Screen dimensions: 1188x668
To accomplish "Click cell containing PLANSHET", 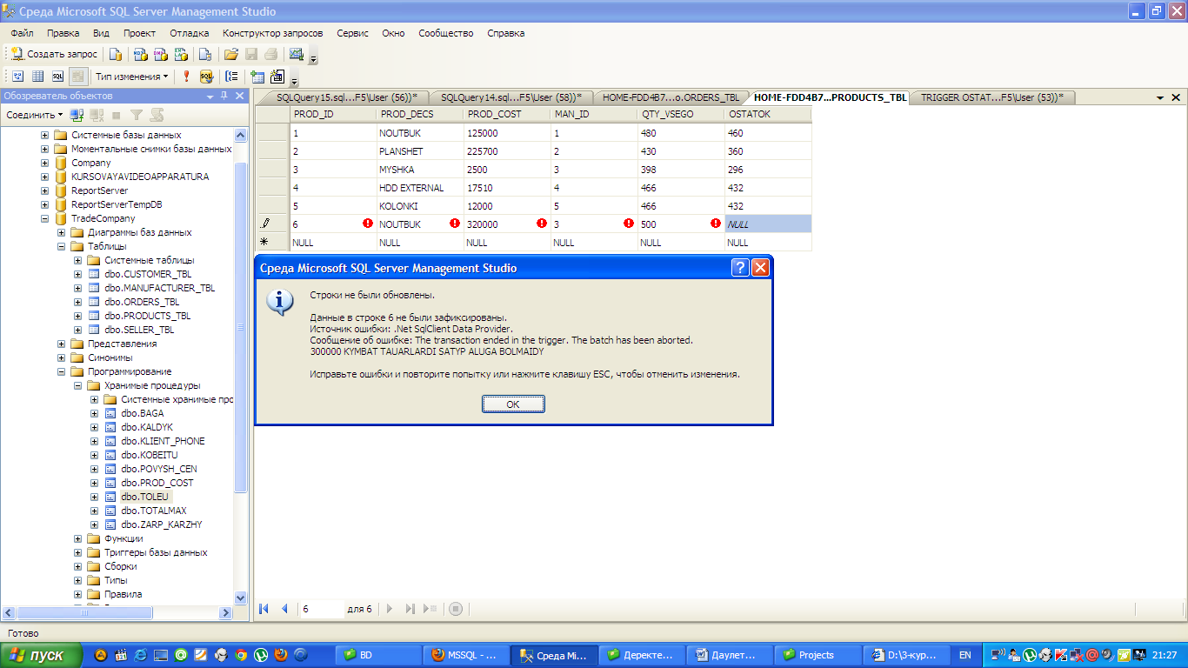I will pos(420,151).
